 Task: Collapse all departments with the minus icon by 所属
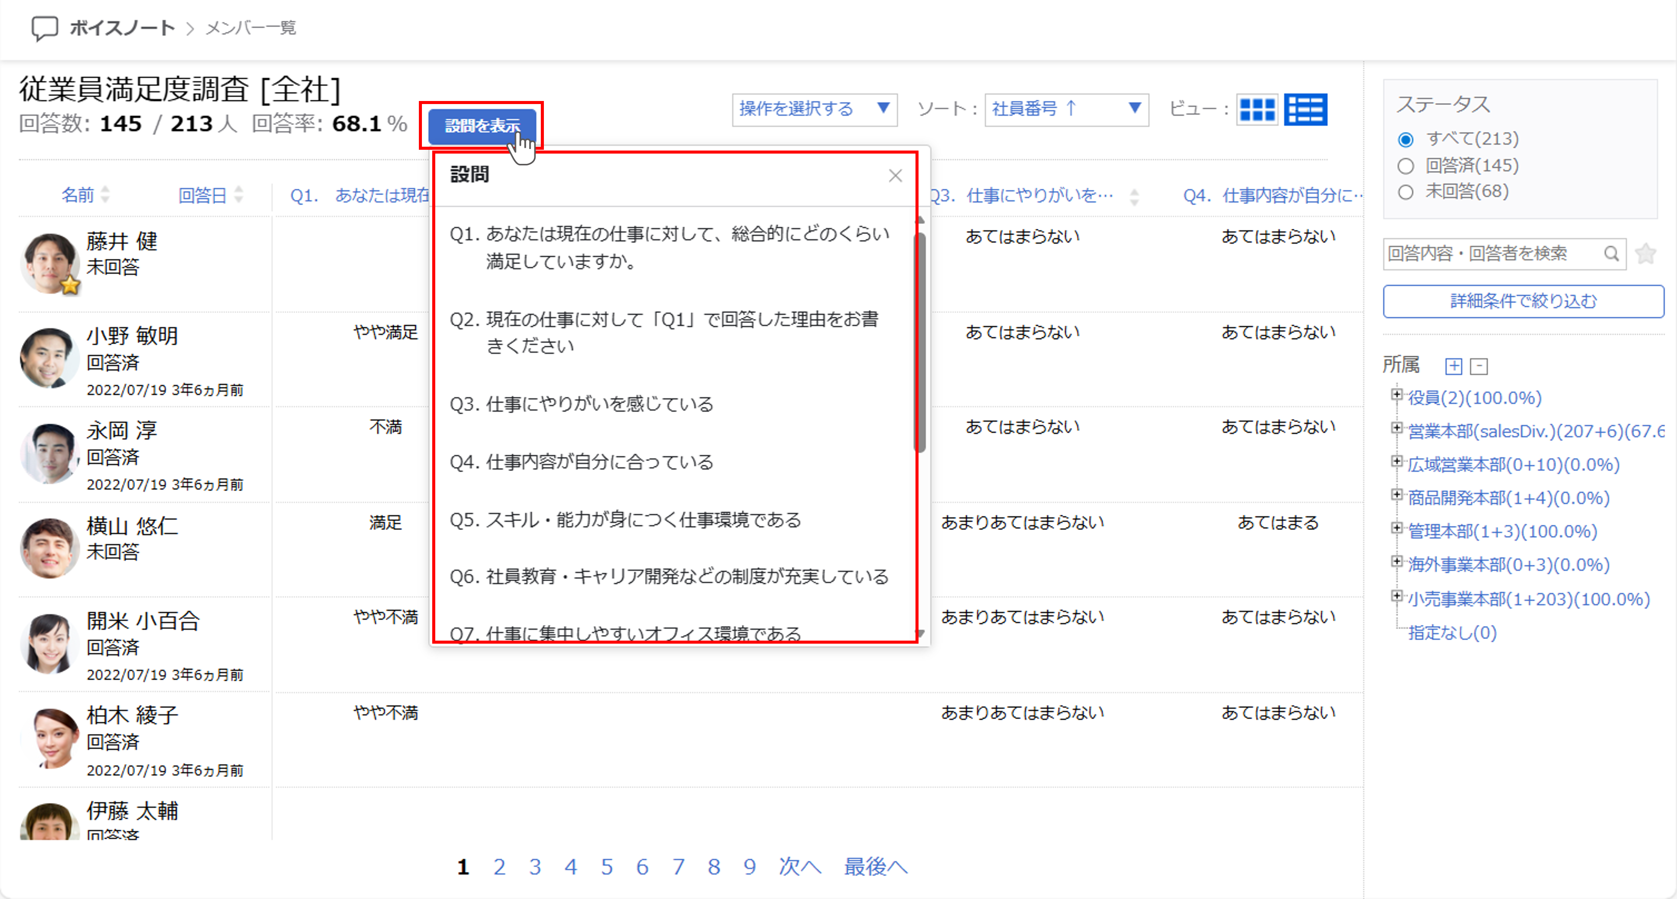[1479, 366]
